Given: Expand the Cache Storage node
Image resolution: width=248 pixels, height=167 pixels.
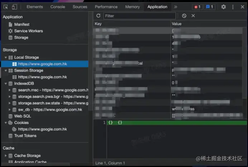Looking at the screenshot, I should point(6,156).
